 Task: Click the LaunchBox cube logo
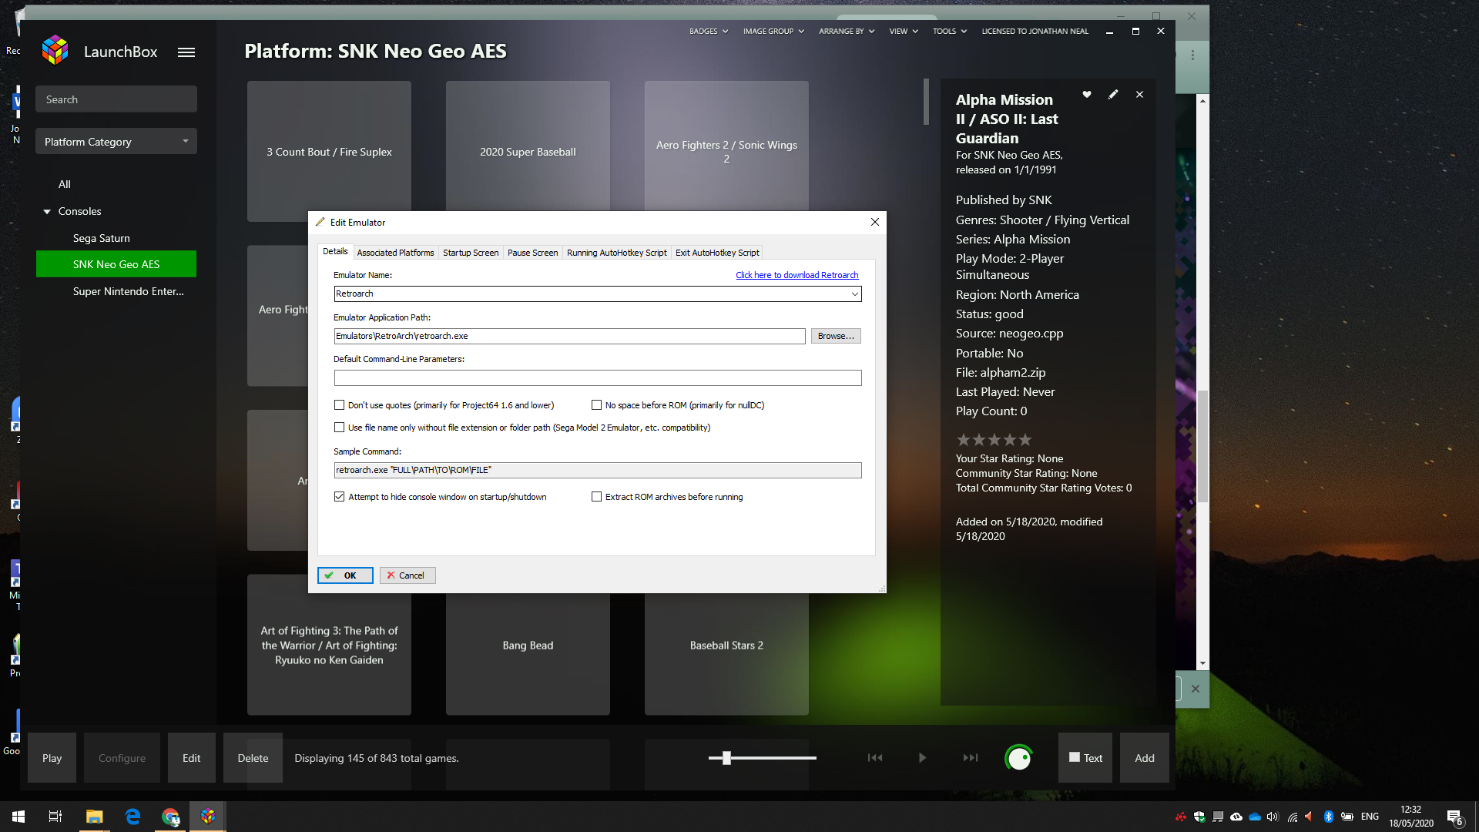(x=55, y=51)
